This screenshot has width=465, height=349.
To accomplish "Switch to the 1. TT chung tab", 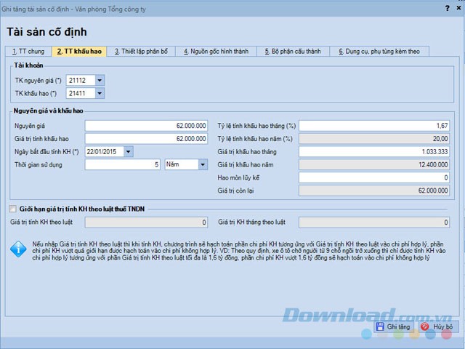I will click(x=28, y=52).
